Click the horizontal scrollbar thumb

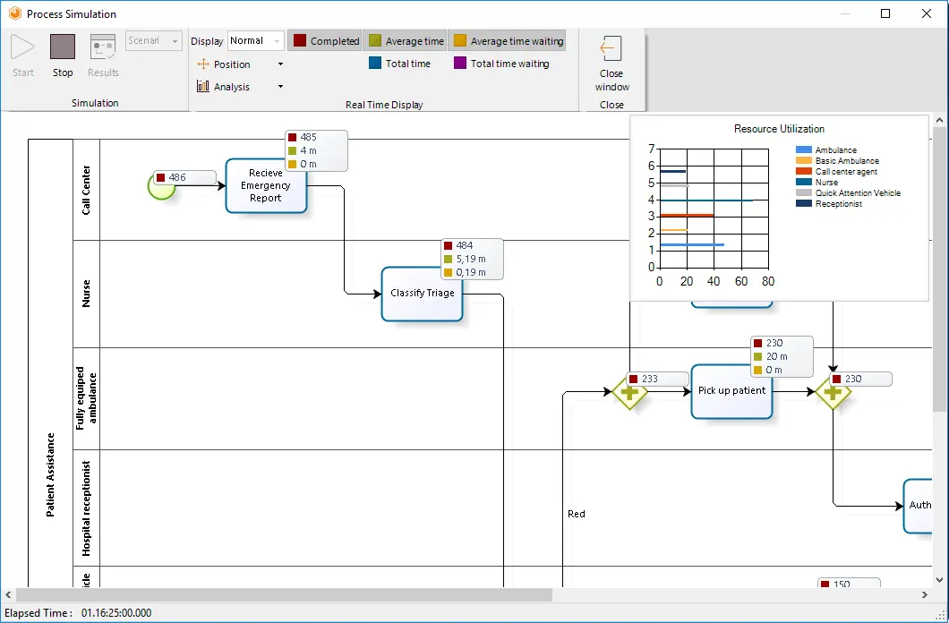[x=284, y=594]
